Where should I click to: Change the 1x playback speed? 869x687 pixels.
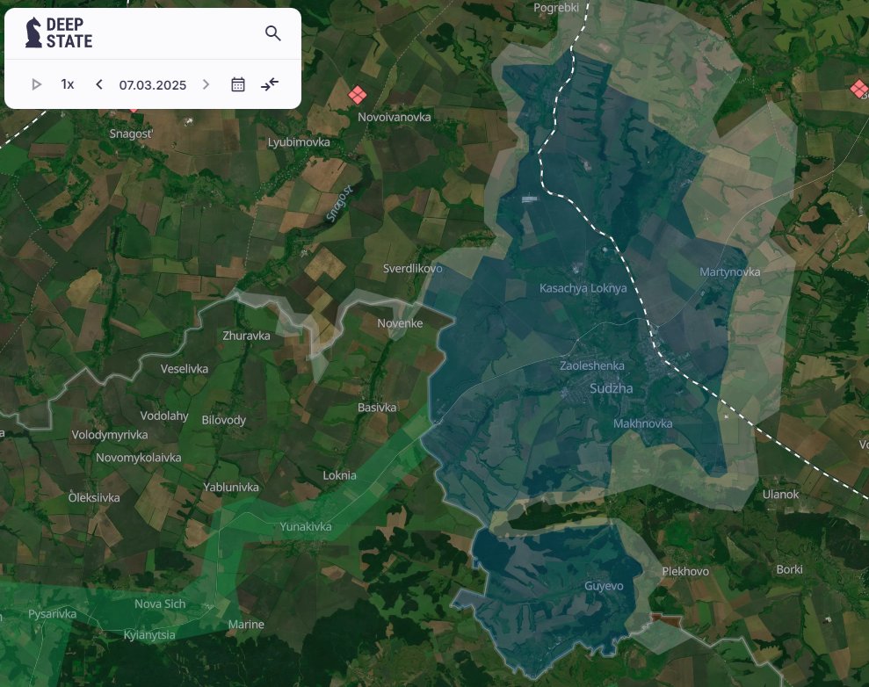pos(68,84)
